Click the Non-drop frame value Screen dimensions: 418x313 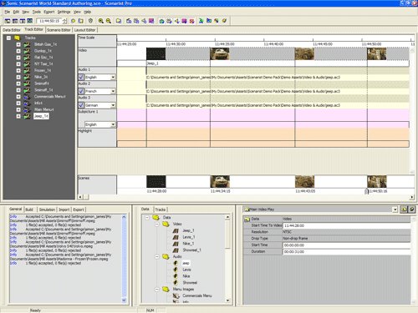point(295,239)
